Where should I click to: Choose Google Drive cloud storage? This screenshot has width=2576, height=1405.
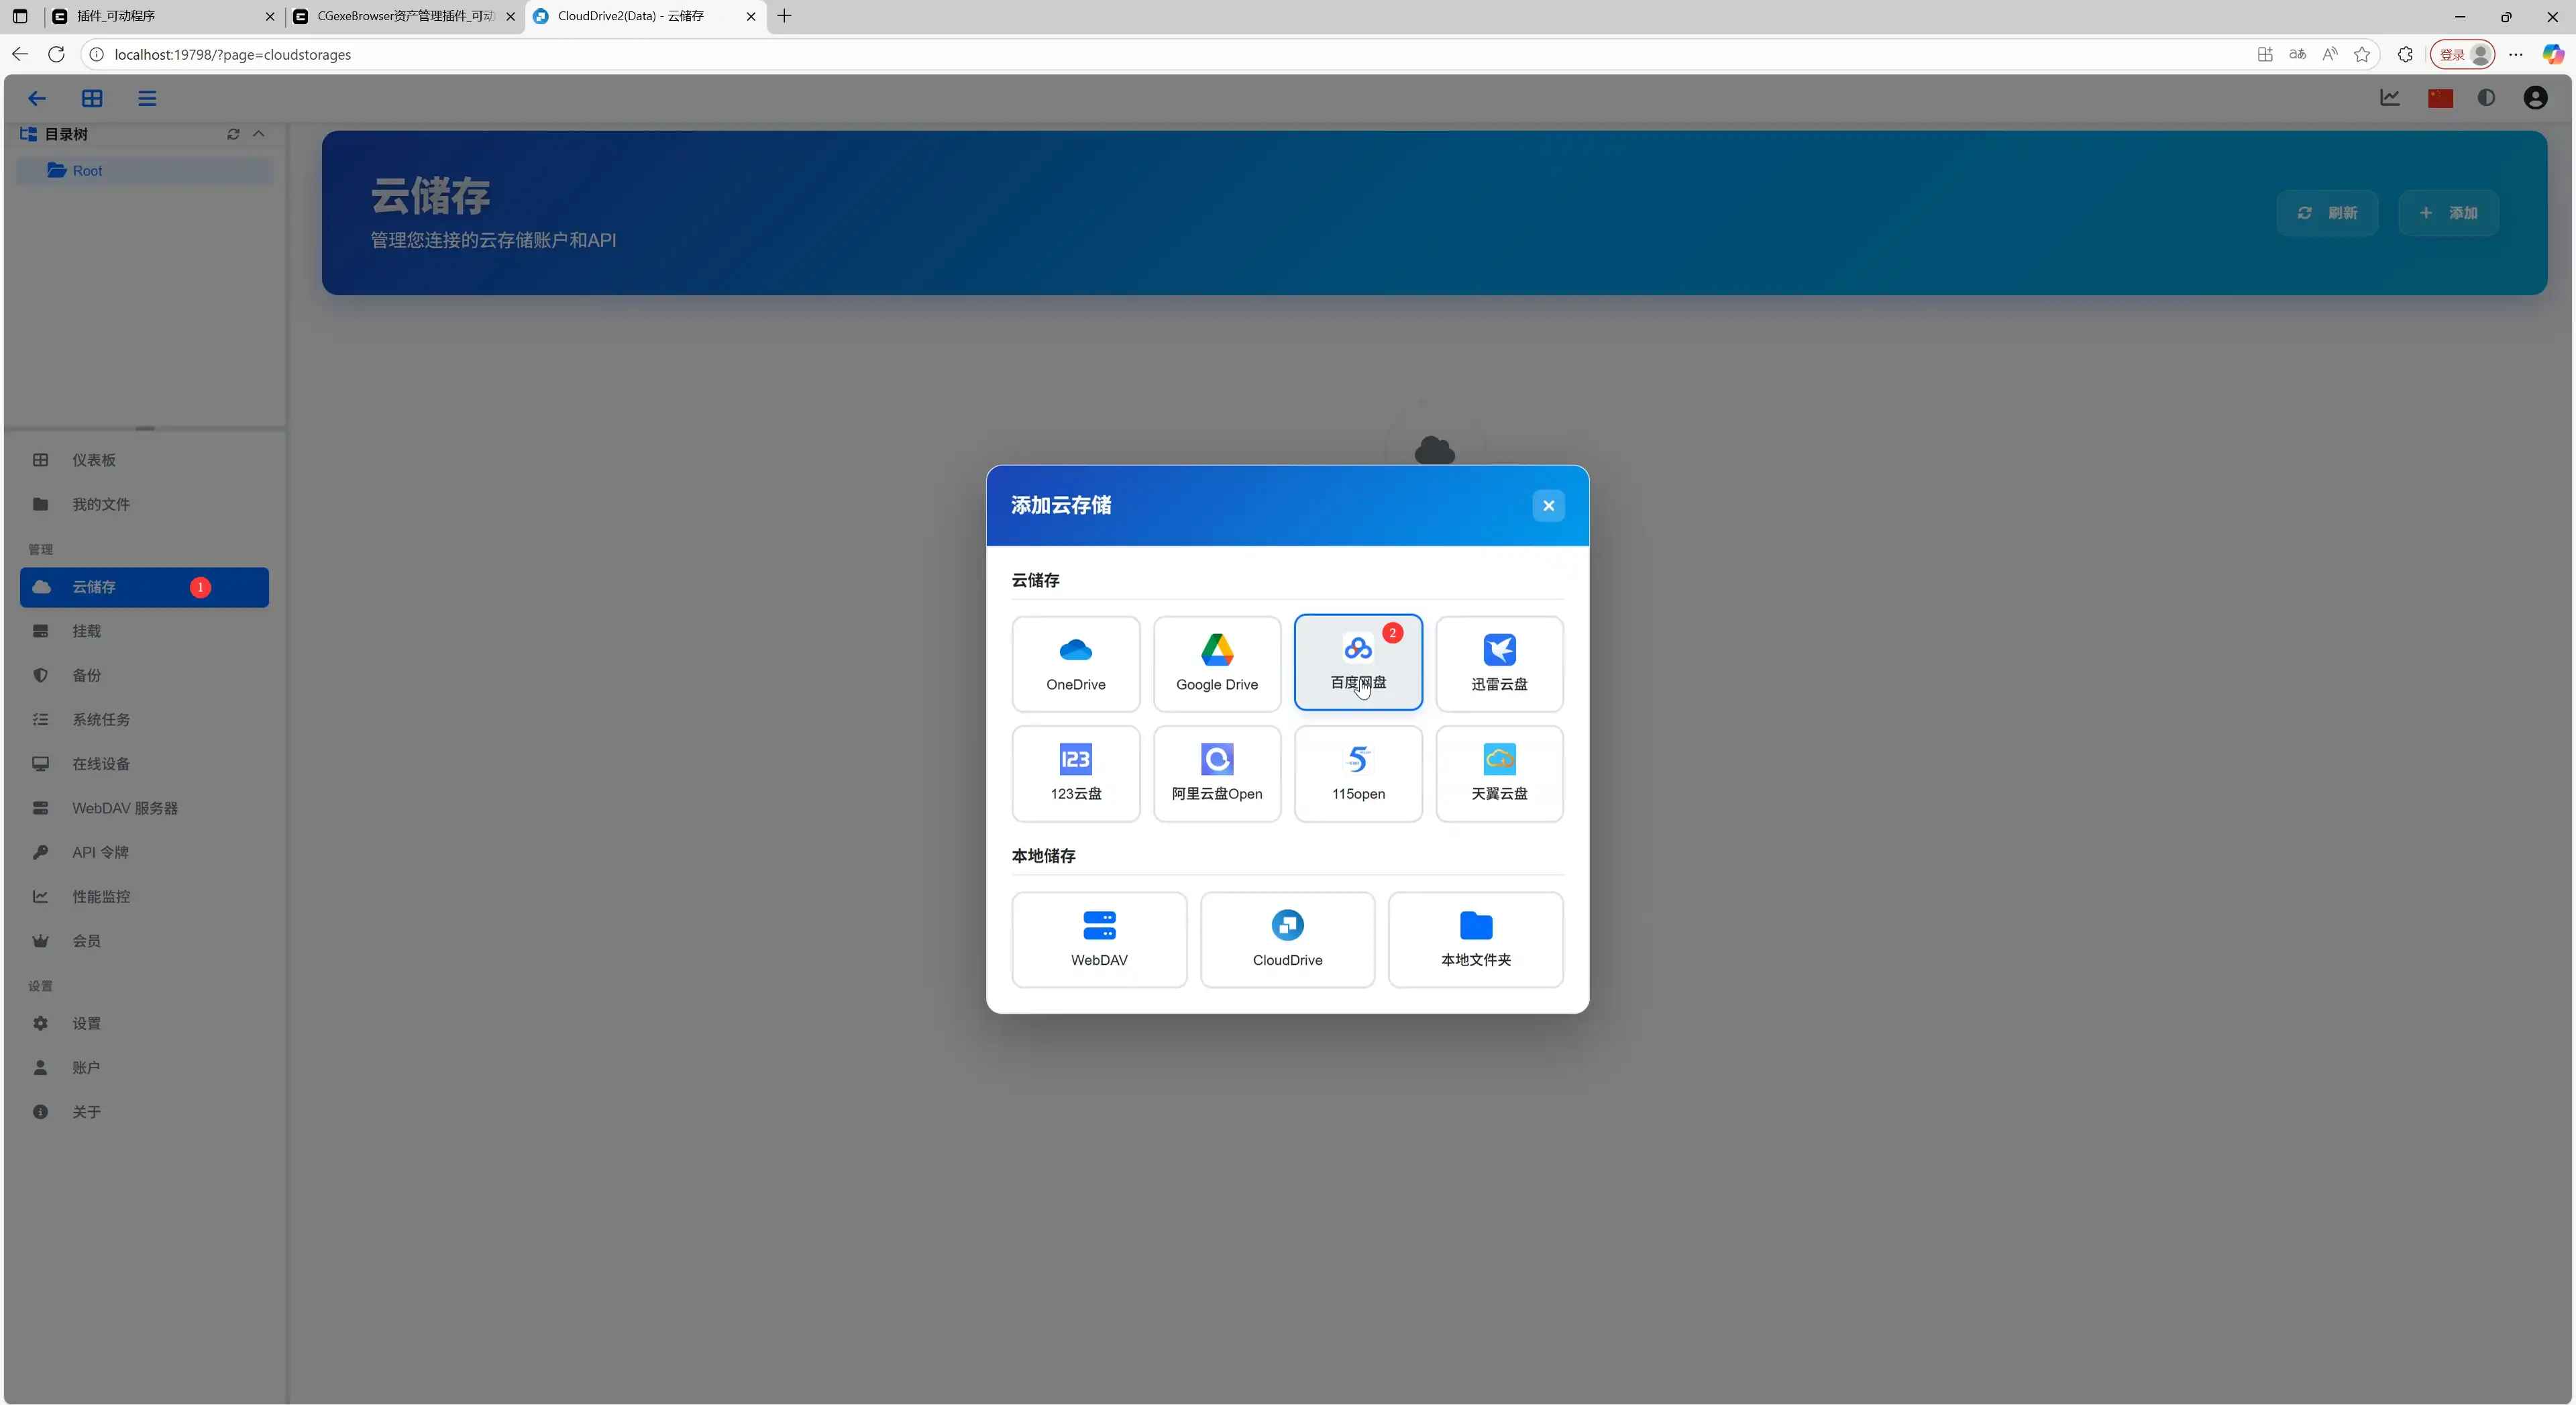pyautogui.click(x=1216, y=663)
